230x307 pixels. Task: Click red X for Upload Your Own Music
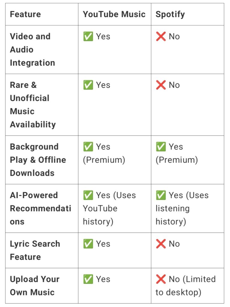tap(161, 279)
